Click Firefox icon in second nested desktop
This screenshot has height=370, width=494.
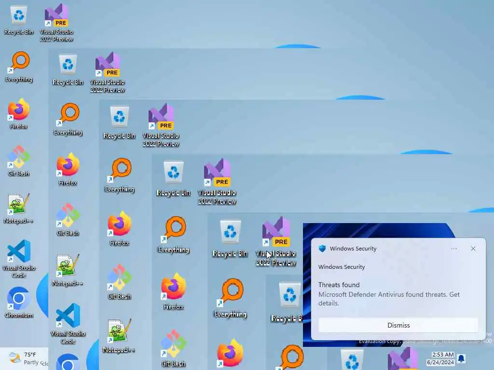click(68, 169)
